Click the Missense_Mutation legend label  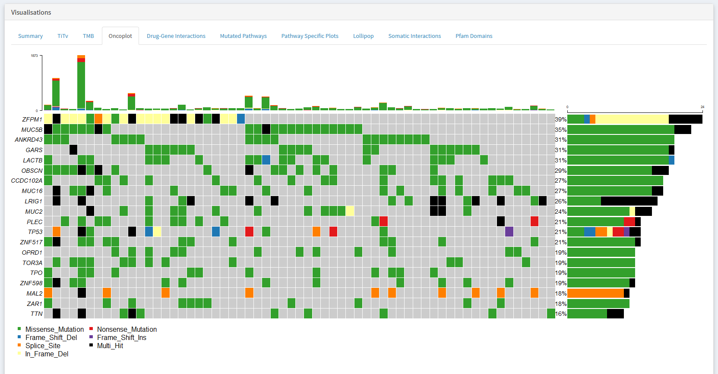pyautogui.click(x=54, y=329)
